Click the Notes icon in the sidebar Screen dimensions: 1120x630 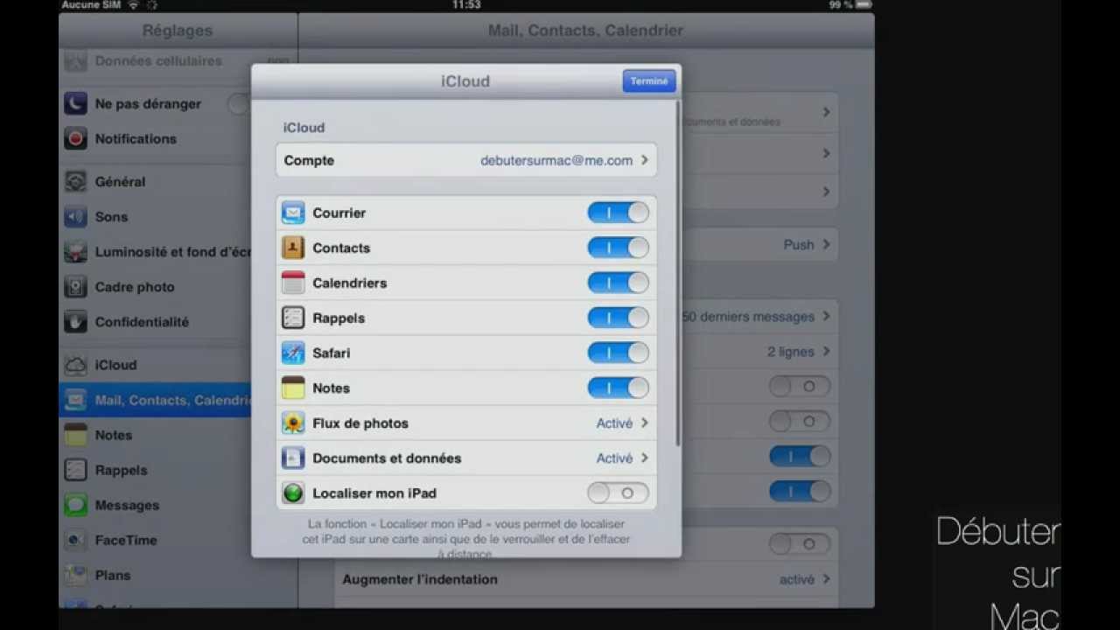(76, 435)
